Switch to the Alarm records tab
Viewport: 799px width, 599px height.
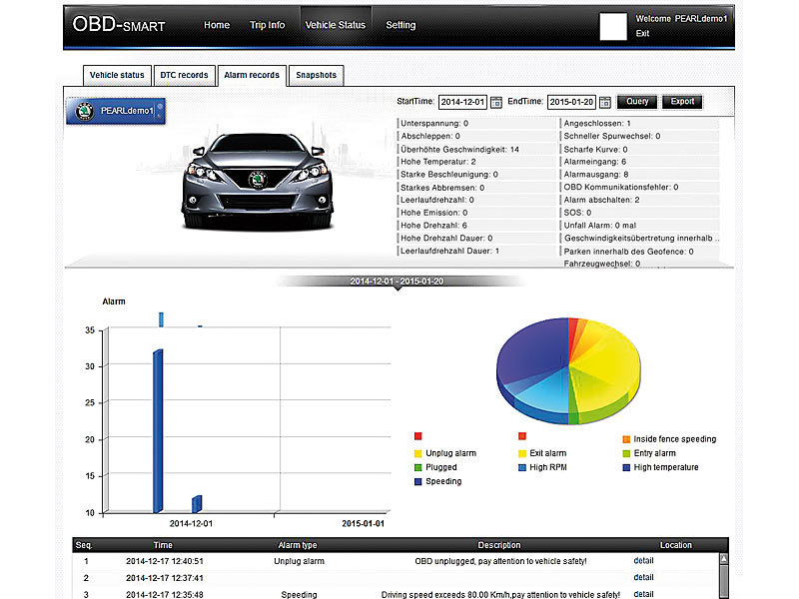pos(252,76)
